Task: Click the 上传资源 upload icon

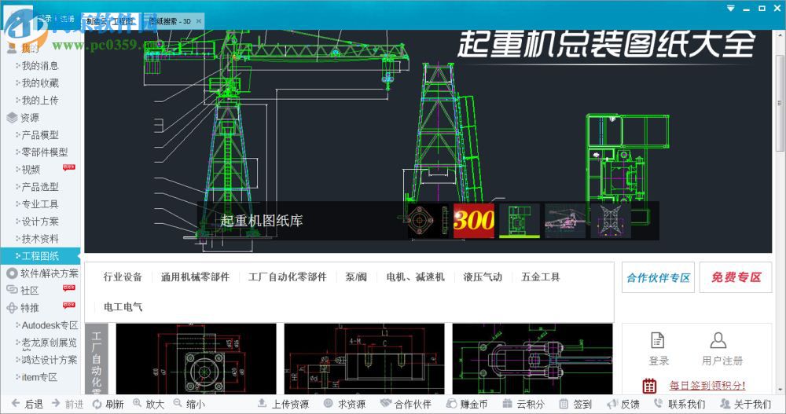Action: [262, 403]
